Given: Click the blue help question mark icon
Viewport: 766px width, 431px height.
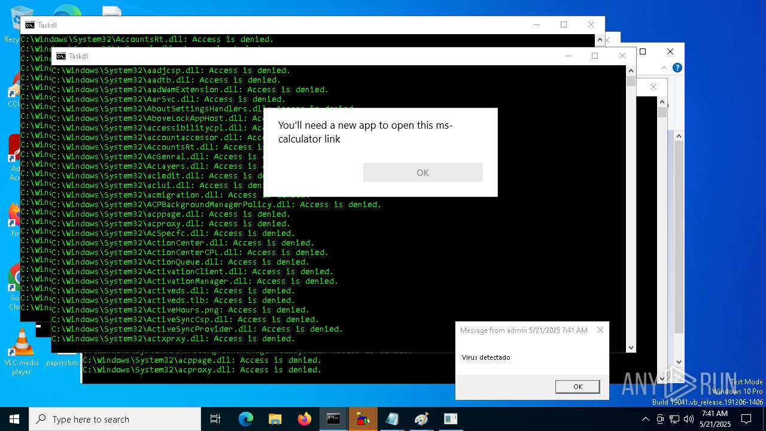Looking at the screenshot, I should click(x=677, y=68).
